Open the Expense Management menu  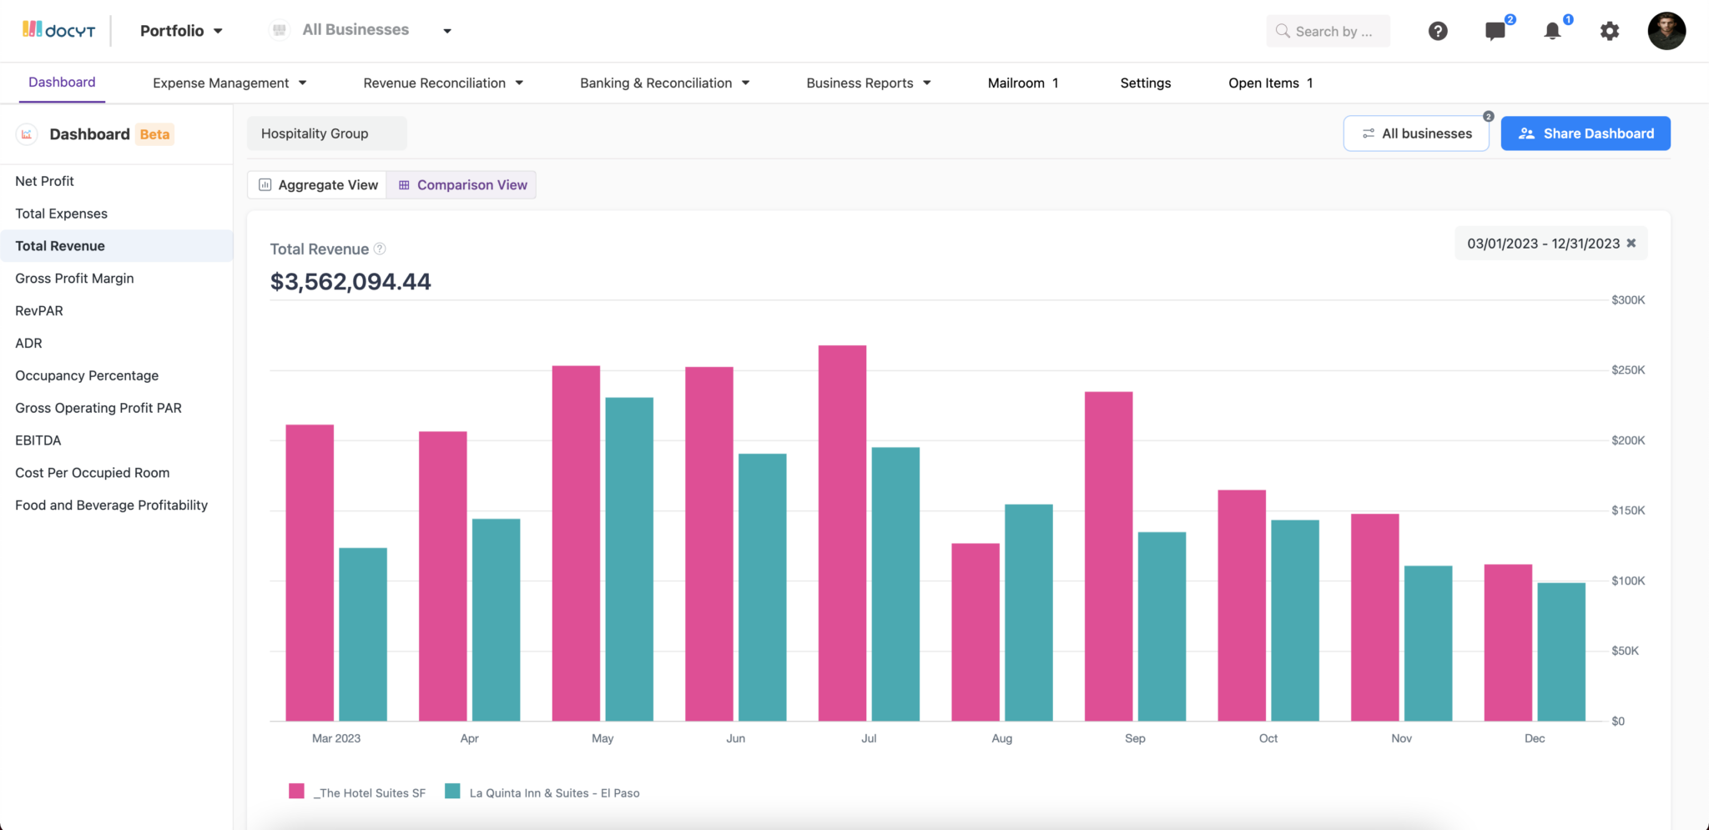coord(229,83)
